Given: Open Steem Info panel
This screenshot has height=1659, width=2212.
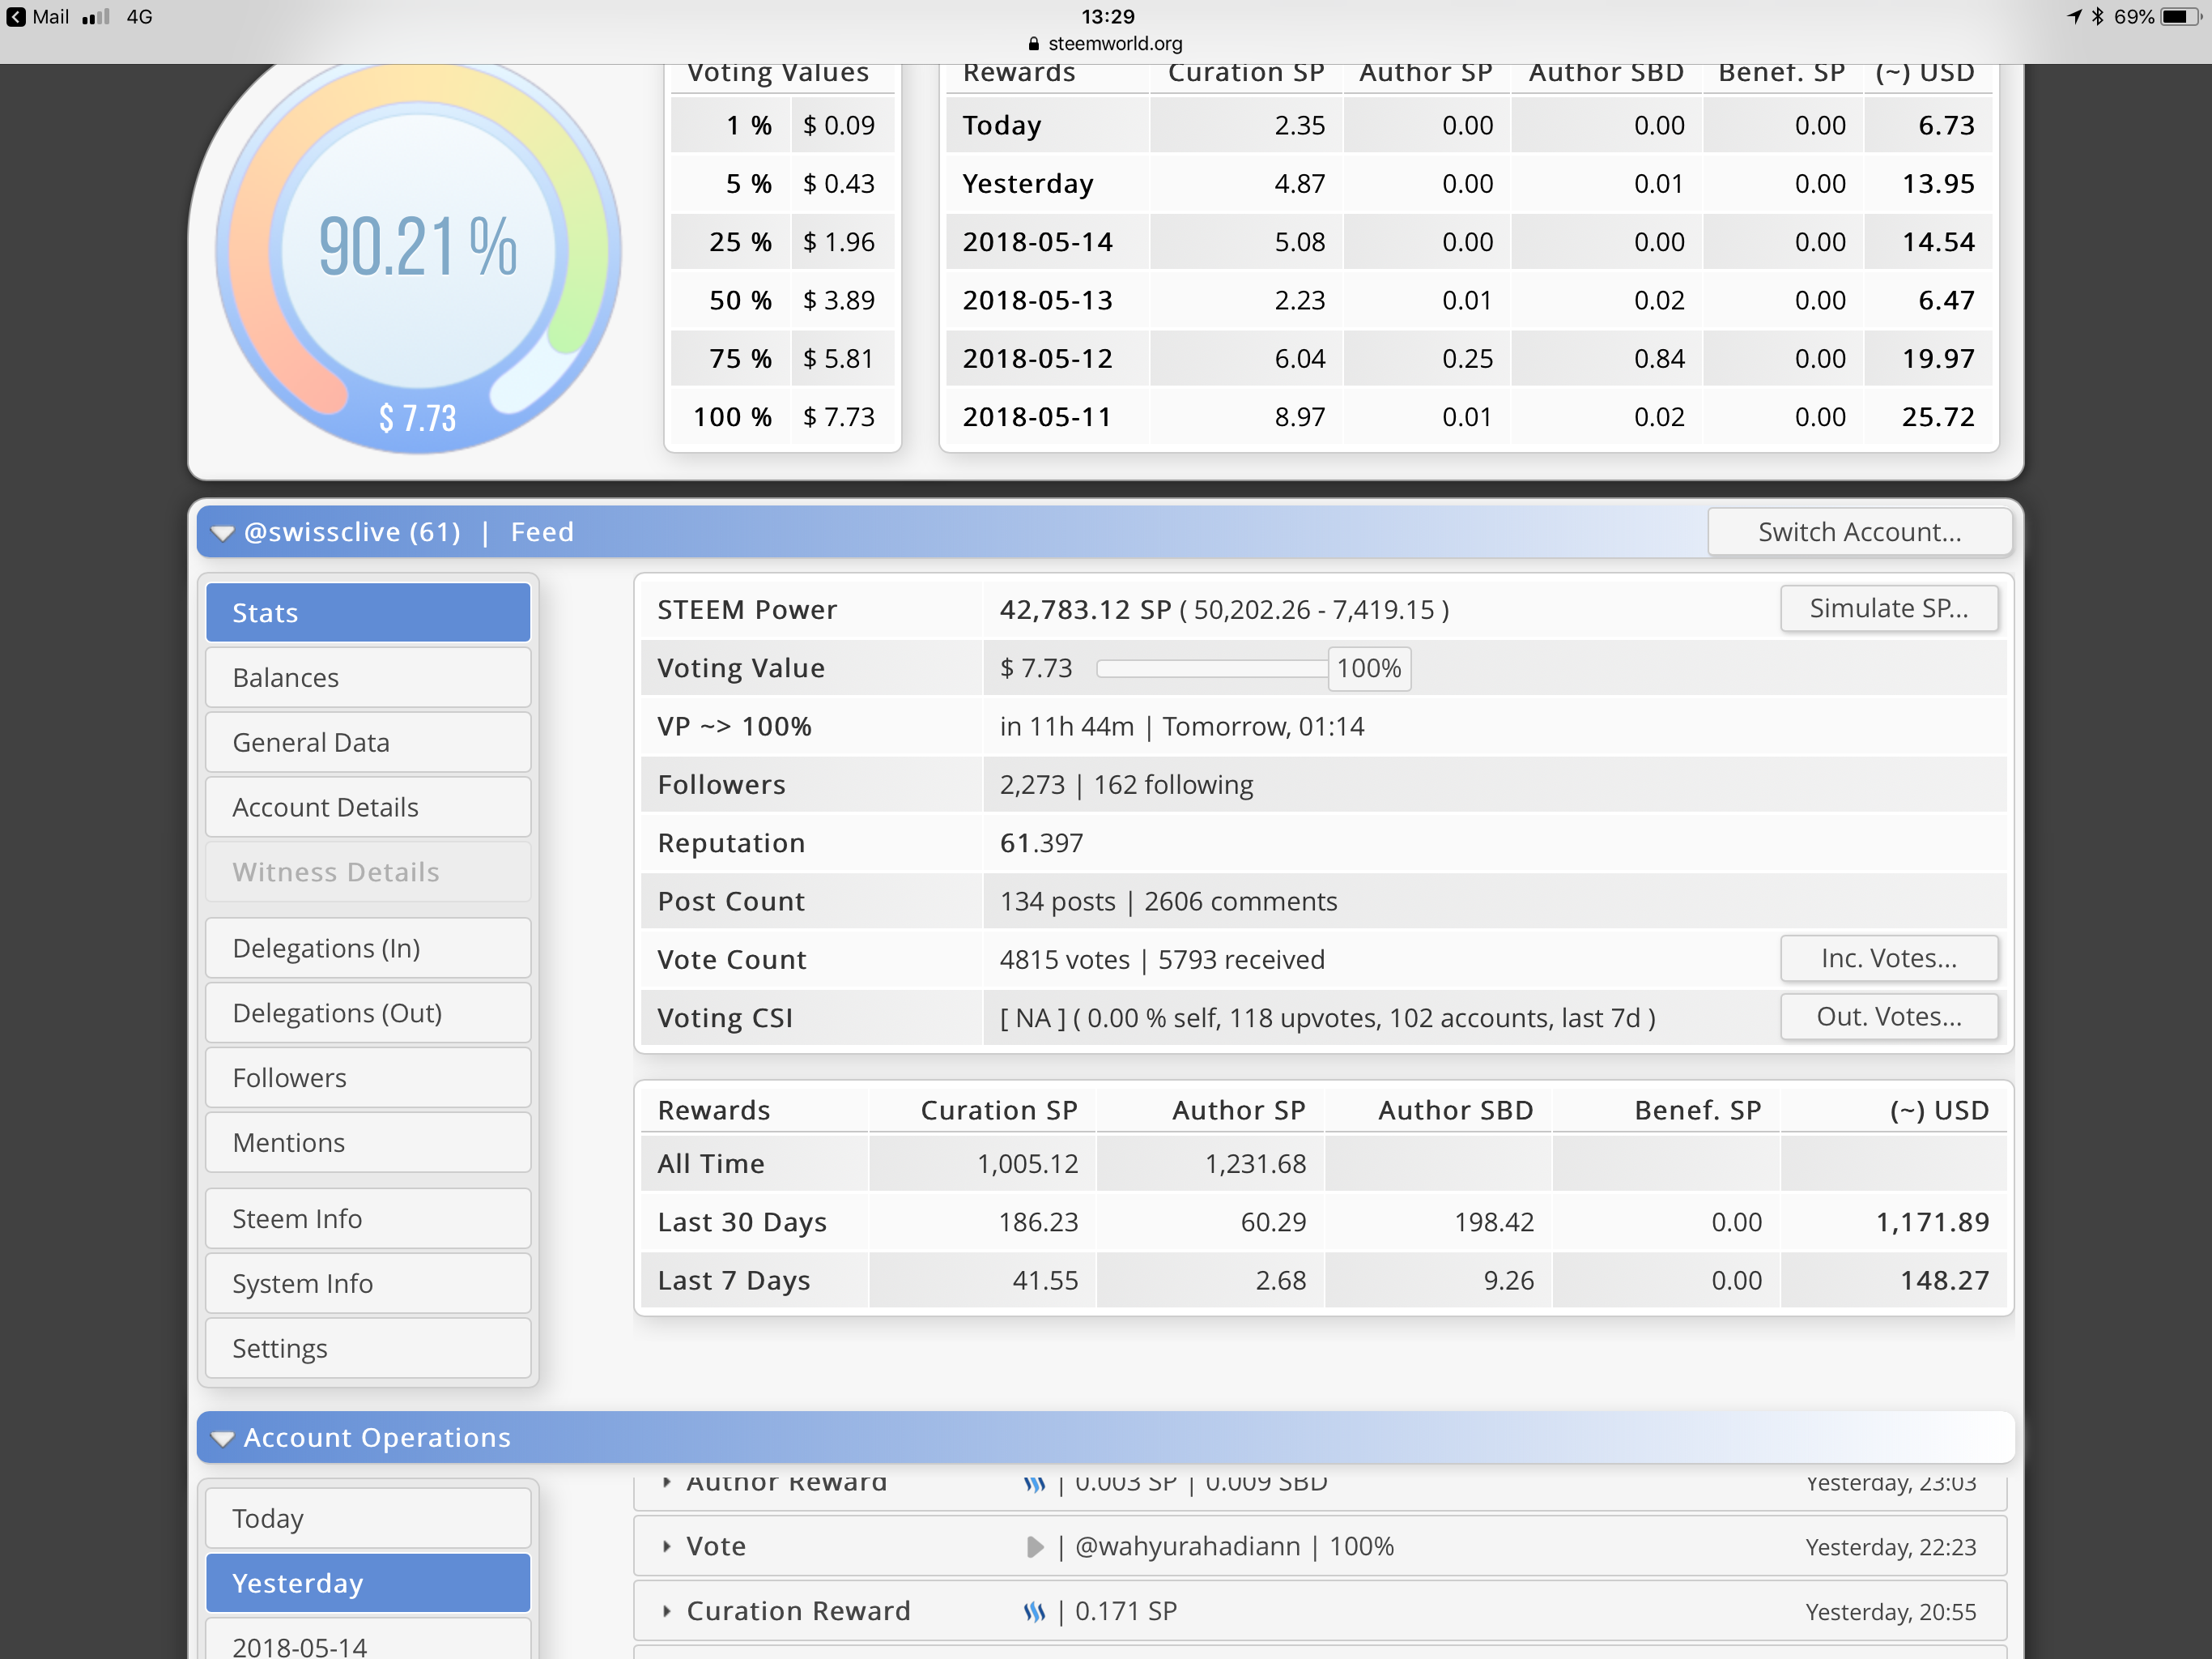Looking at the screenshot, I should pos(368,1219).
